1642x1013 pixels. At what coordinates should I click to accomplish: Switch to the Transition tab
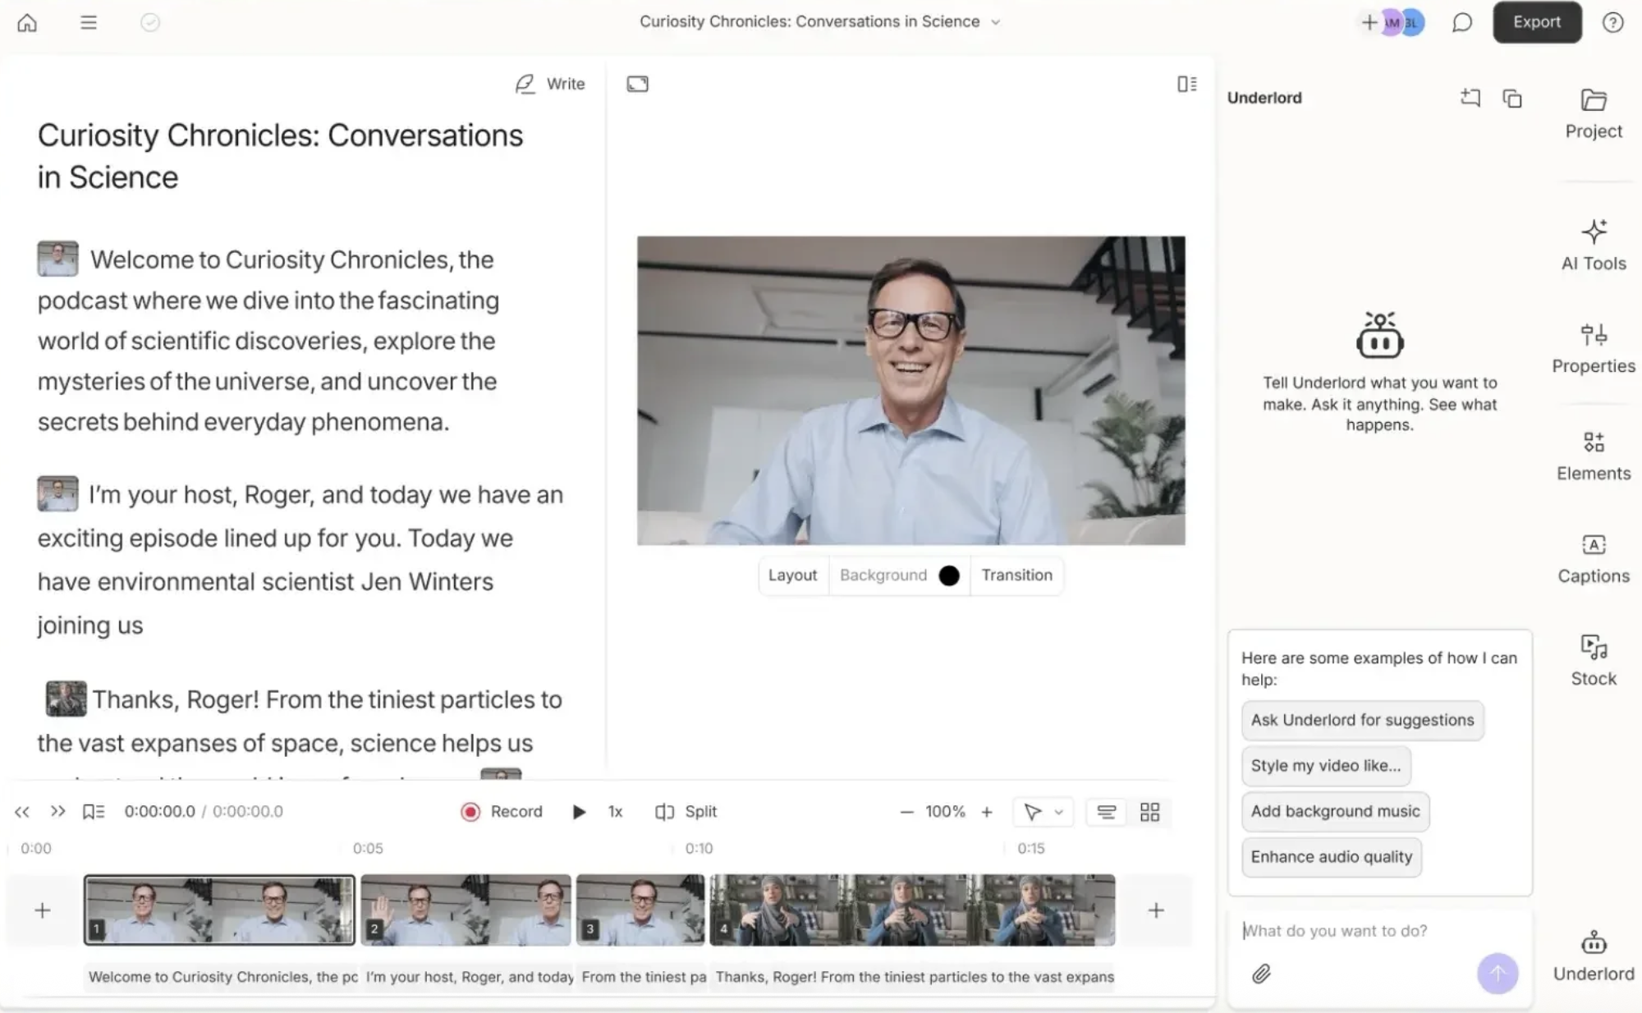tap(1016, 575)
